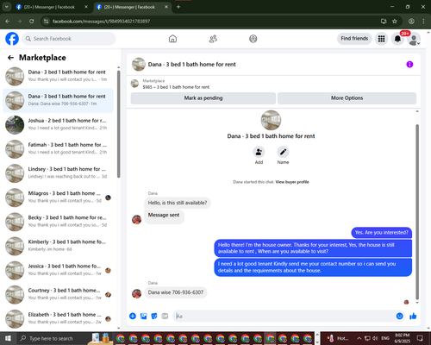
Task: Open the Facebook logo home link
Action: (x=12, y=39)
